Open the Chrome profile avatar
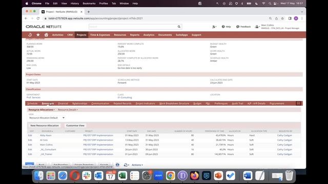328x184 pixels. pyautogui.click(x=296, y=18)
